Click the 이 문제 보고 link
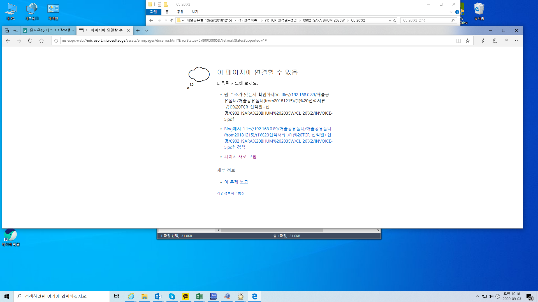The image size is (538, 302). tap(236, 182)
